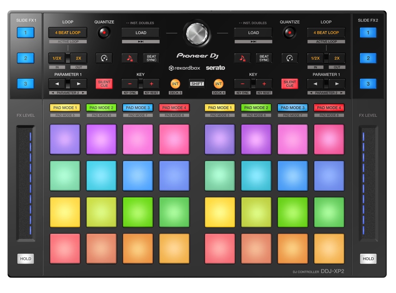Hit bottom-right orange pad in right pad grid
396x293 pixels.
pos(329,249)
